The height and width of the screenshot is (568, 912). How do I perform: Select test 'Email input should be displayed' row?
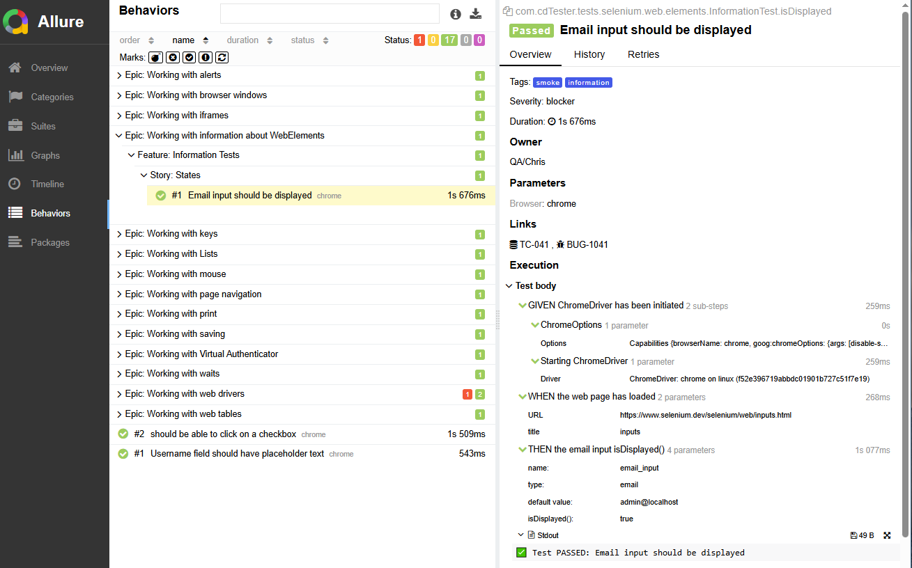pyautogui.click(x=321, y=196)
